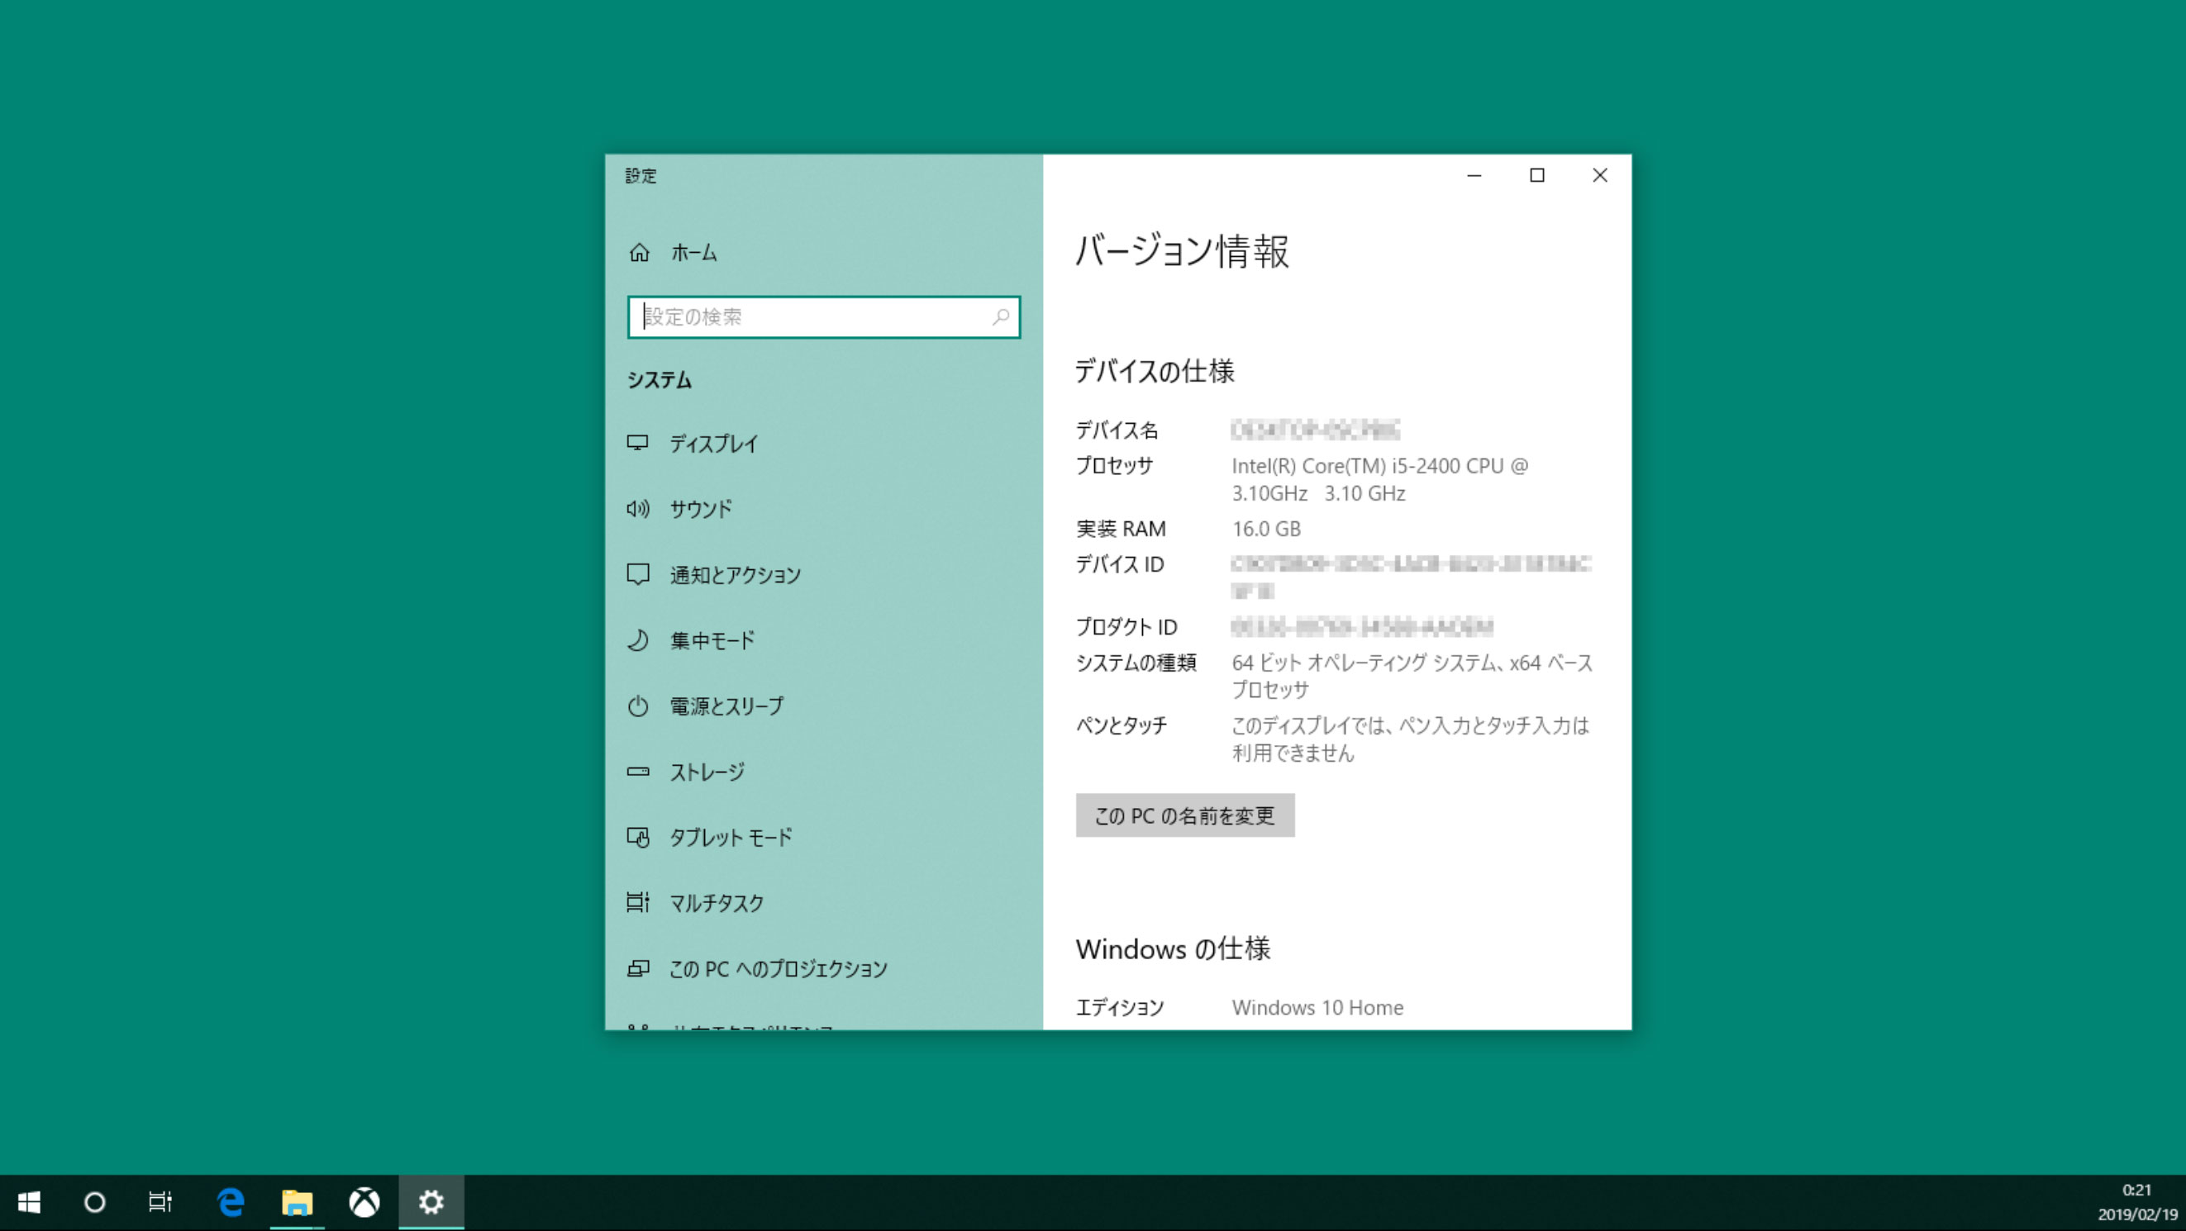Click the Windows の仕様 section heading
The width and height of the screenshot is (2186, 1231).
point(1173,949)
